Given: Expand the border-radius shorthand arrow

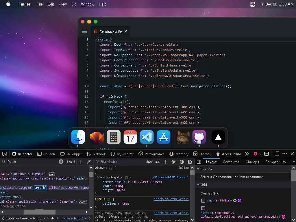Looking at the screenshot, I should click(x=129, y=182).
